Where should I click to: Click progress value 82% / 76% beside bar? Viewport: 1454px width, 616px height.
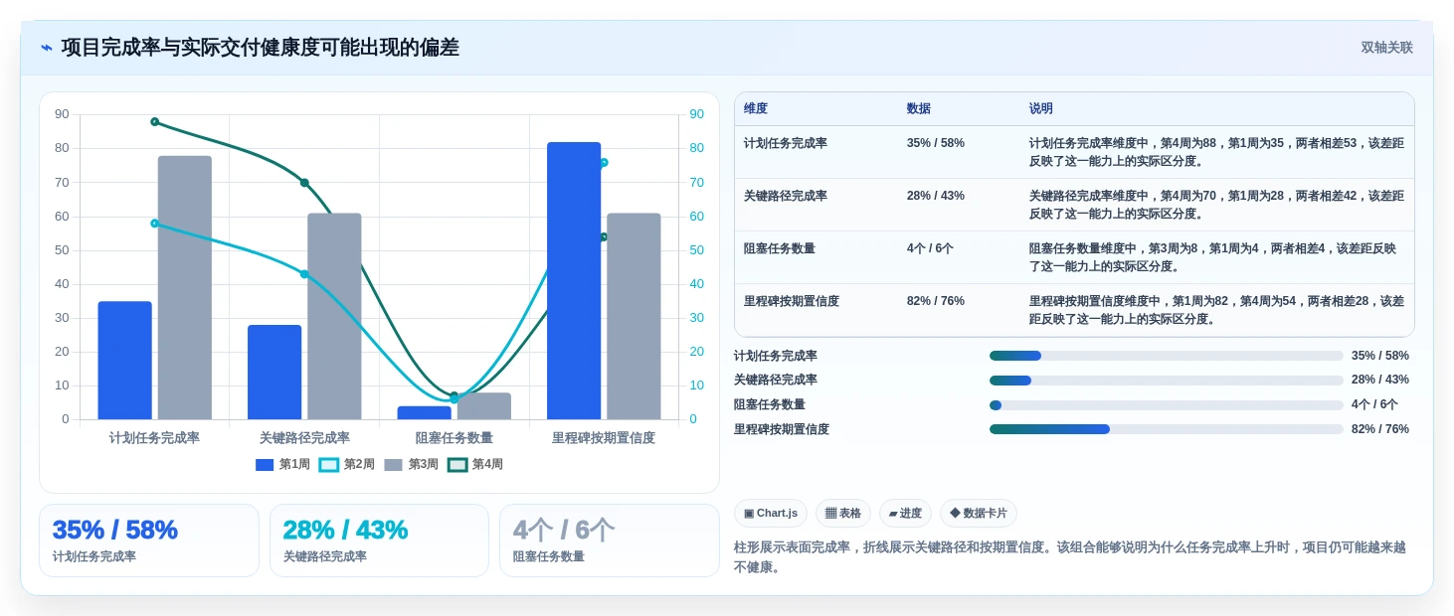1380,429
